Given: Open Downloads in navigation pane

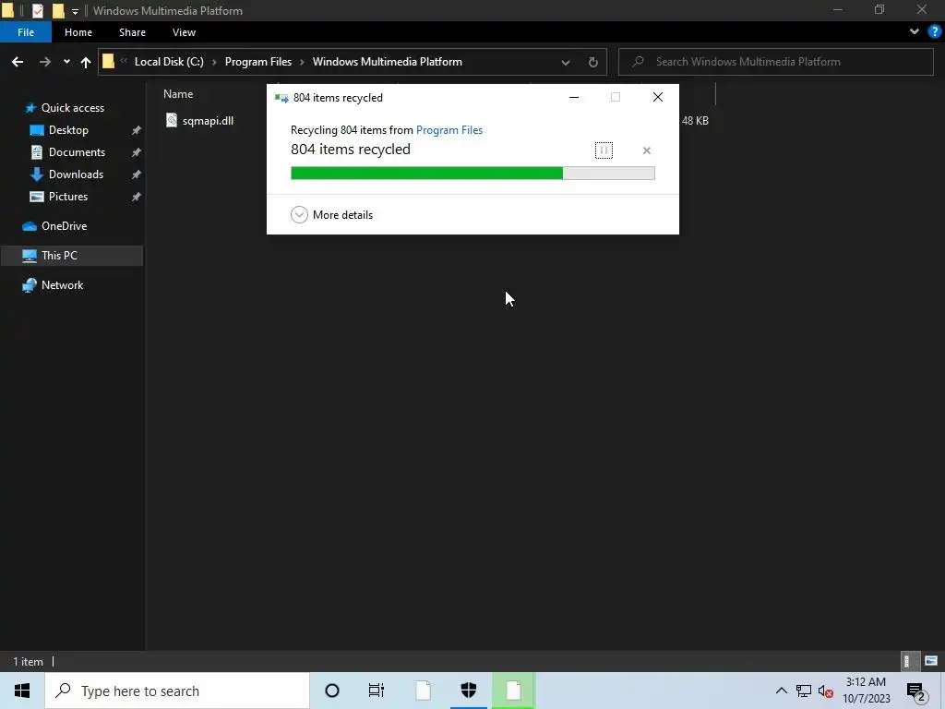Looking at the screenshot, I should 76,174.
